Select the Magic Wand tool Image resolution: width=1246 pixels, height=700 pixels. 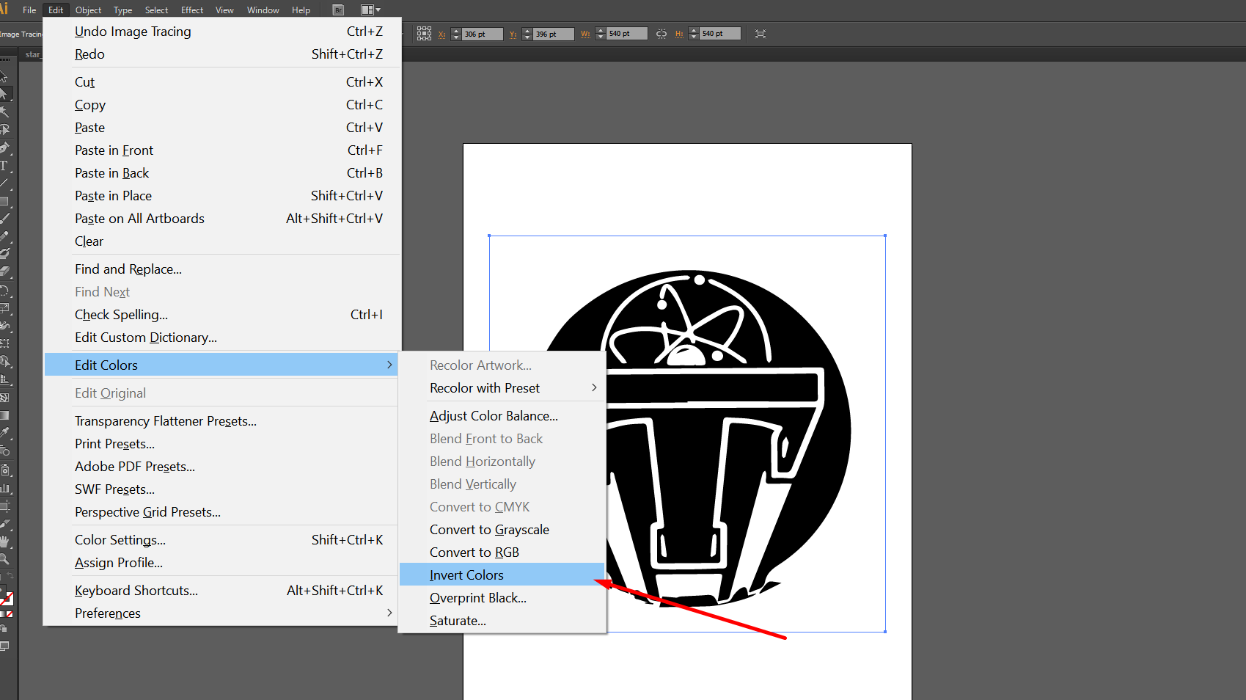[x=4, y=112]
